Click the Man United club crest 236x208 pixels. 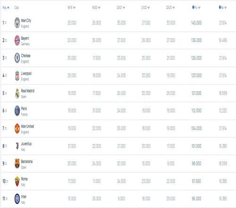coord(17,129)
